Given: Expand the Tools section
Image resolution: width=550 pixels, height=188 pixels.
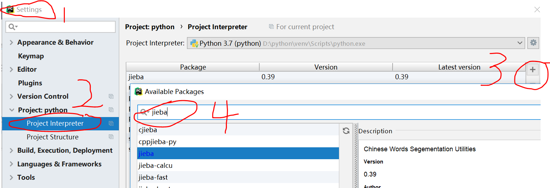Looking at the screenshot, I should pos(11,178).
